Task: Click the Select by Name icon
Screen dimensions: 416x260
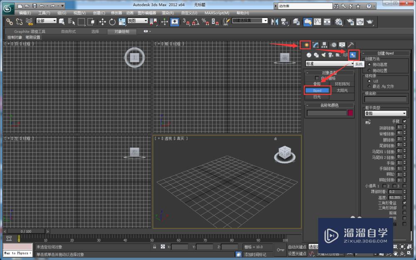Action: 72,22
